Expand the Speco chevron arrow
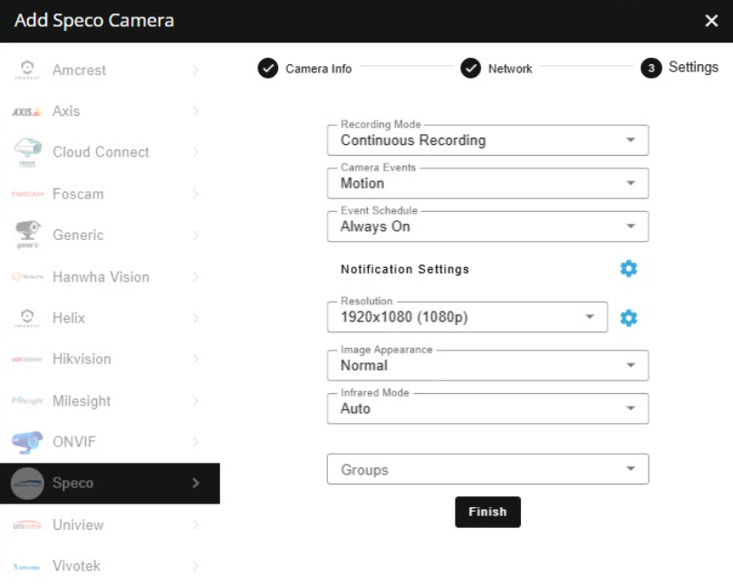Image resolution: width=733 pixels, height=586 pixels. pos(196,483)
